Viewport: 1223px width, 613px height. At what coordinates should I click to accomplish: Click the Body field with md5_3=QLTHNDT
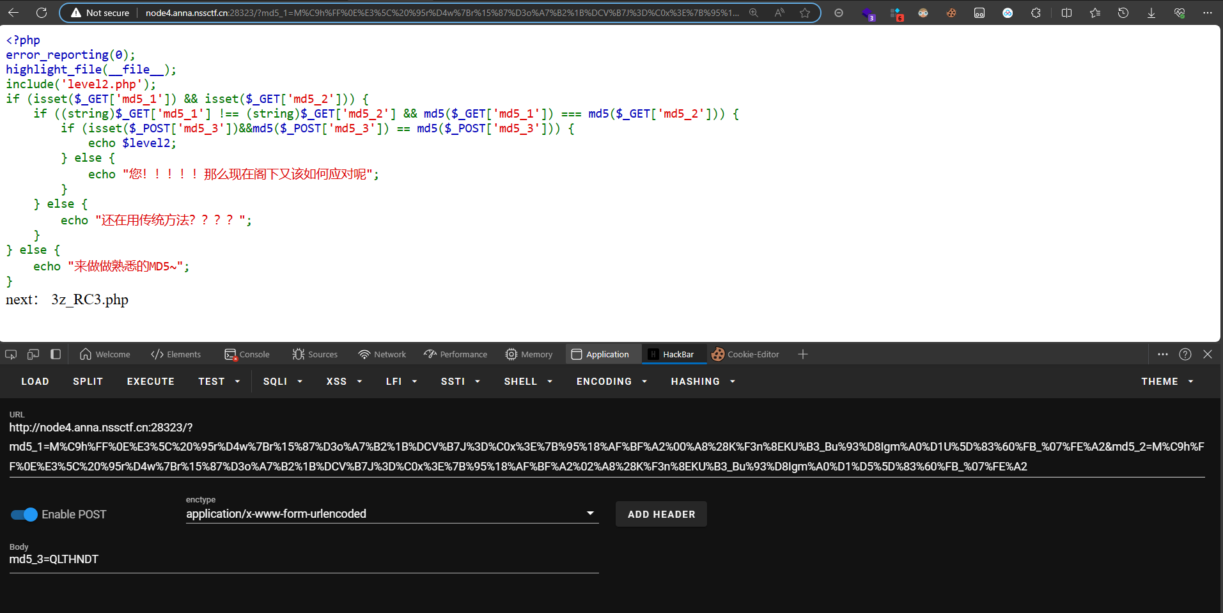click(304, 559)
